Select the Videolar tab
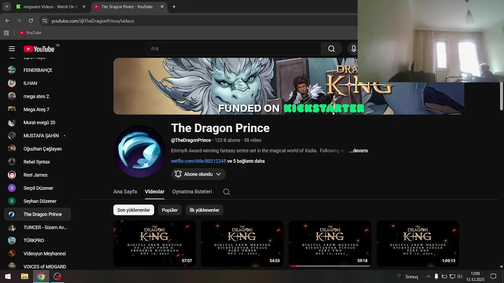The image size is (504, 283). [x=154, y=191]
